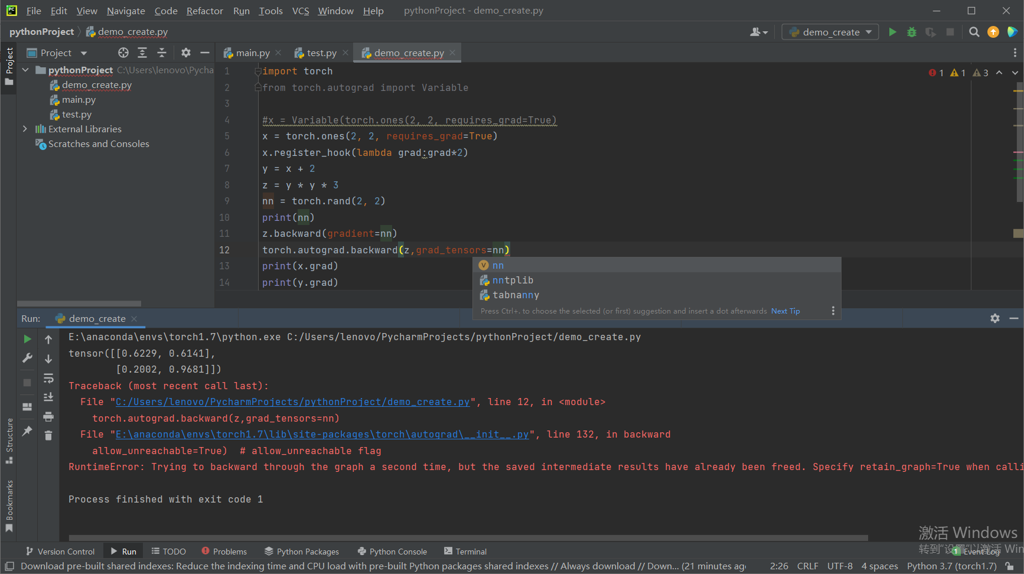Click the down stack trace arrow
1024x574 pixels.
(x=48, y=358)
